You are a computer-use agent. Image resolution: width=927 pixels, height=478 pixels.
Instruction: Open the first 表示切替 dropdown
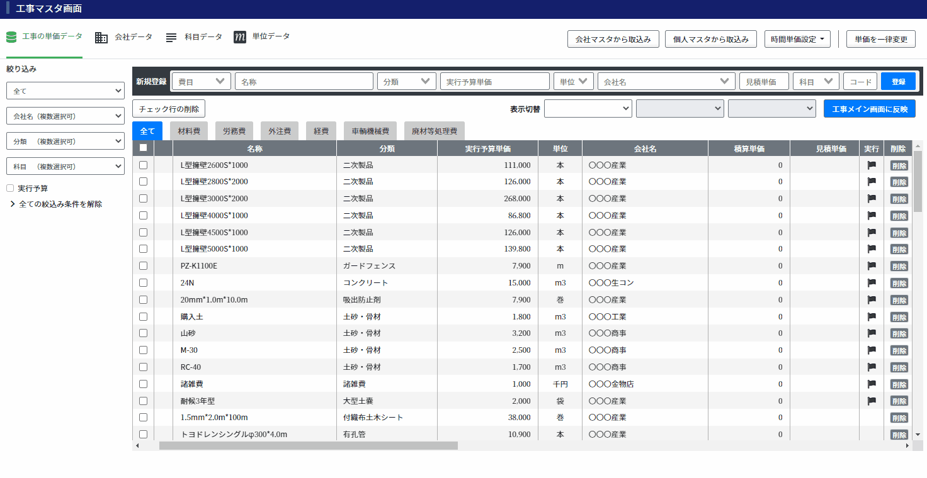588,109
